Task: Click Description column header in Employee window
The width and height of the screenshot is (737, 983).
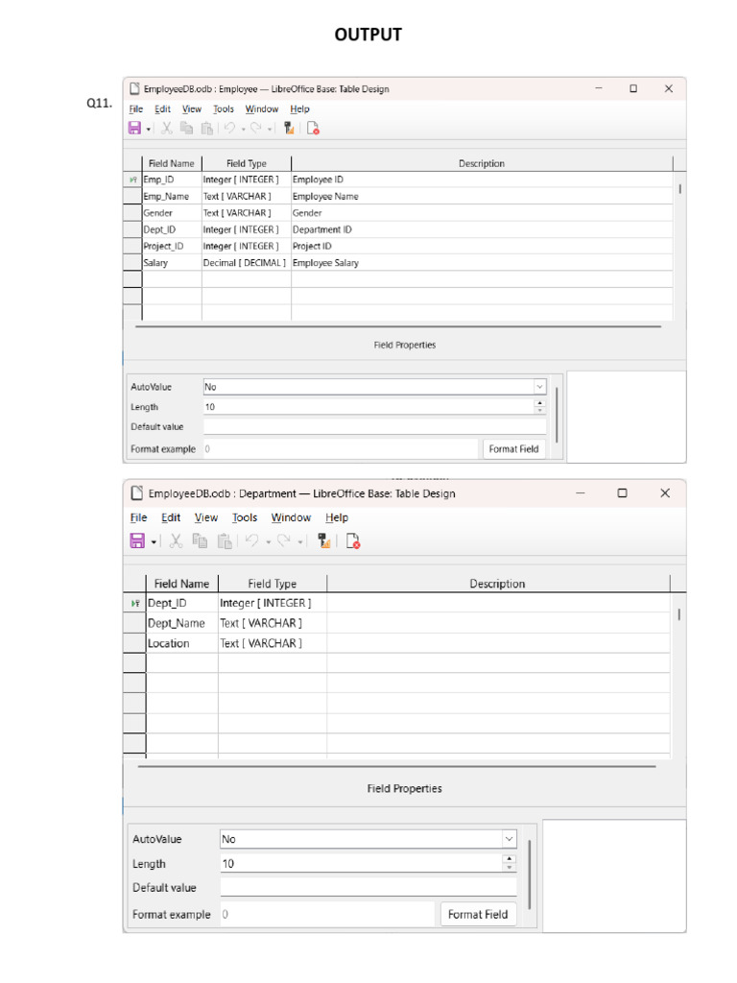Action: 482,163
